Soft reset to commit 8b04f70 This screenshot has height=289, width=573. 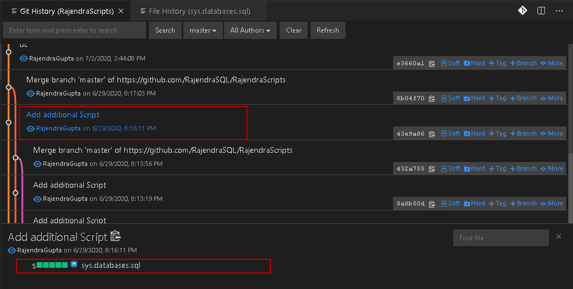[x=450, y=98]
